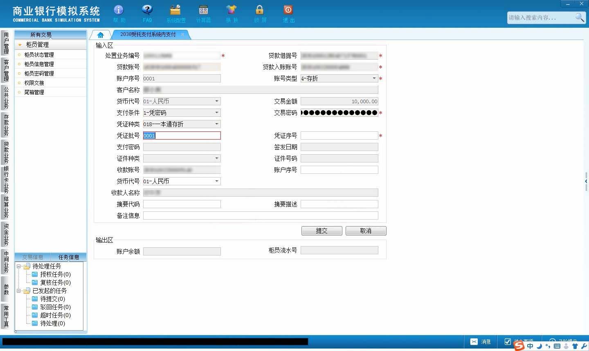Open the first 货币代号 dropdown

[x=217, y=101]
